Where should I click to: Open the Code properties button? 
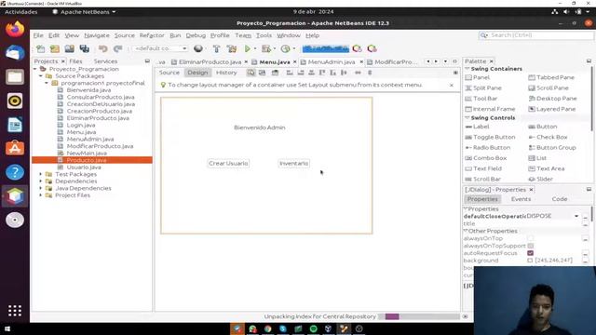click(x=559, y=199)
